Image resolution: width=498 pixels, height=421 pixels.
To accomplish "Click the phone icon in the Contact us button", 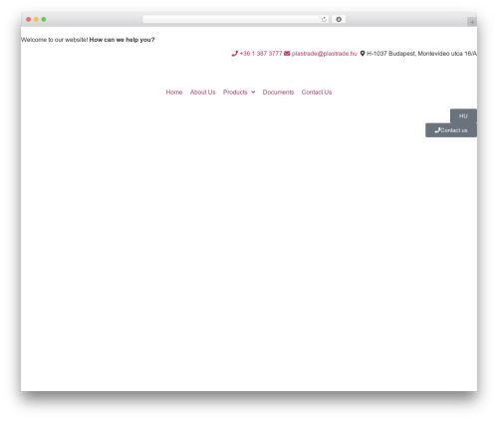I will click(437, 130).
